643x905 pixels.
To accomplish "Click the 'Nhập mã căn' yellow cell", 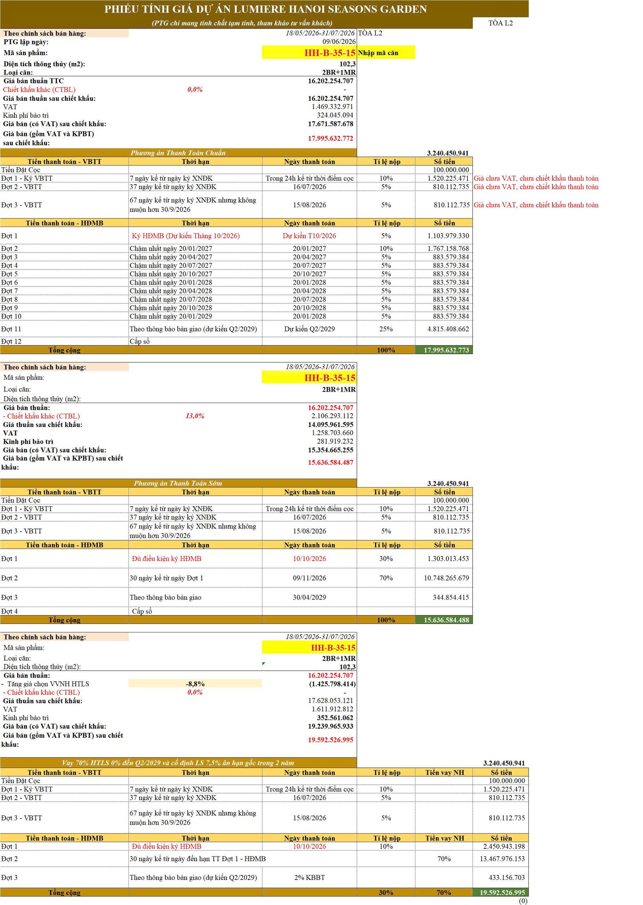I will (x=386, y=53).
